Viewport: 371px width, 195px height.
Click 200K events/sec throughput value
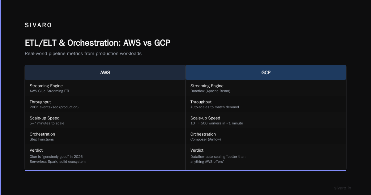[54, 107]
